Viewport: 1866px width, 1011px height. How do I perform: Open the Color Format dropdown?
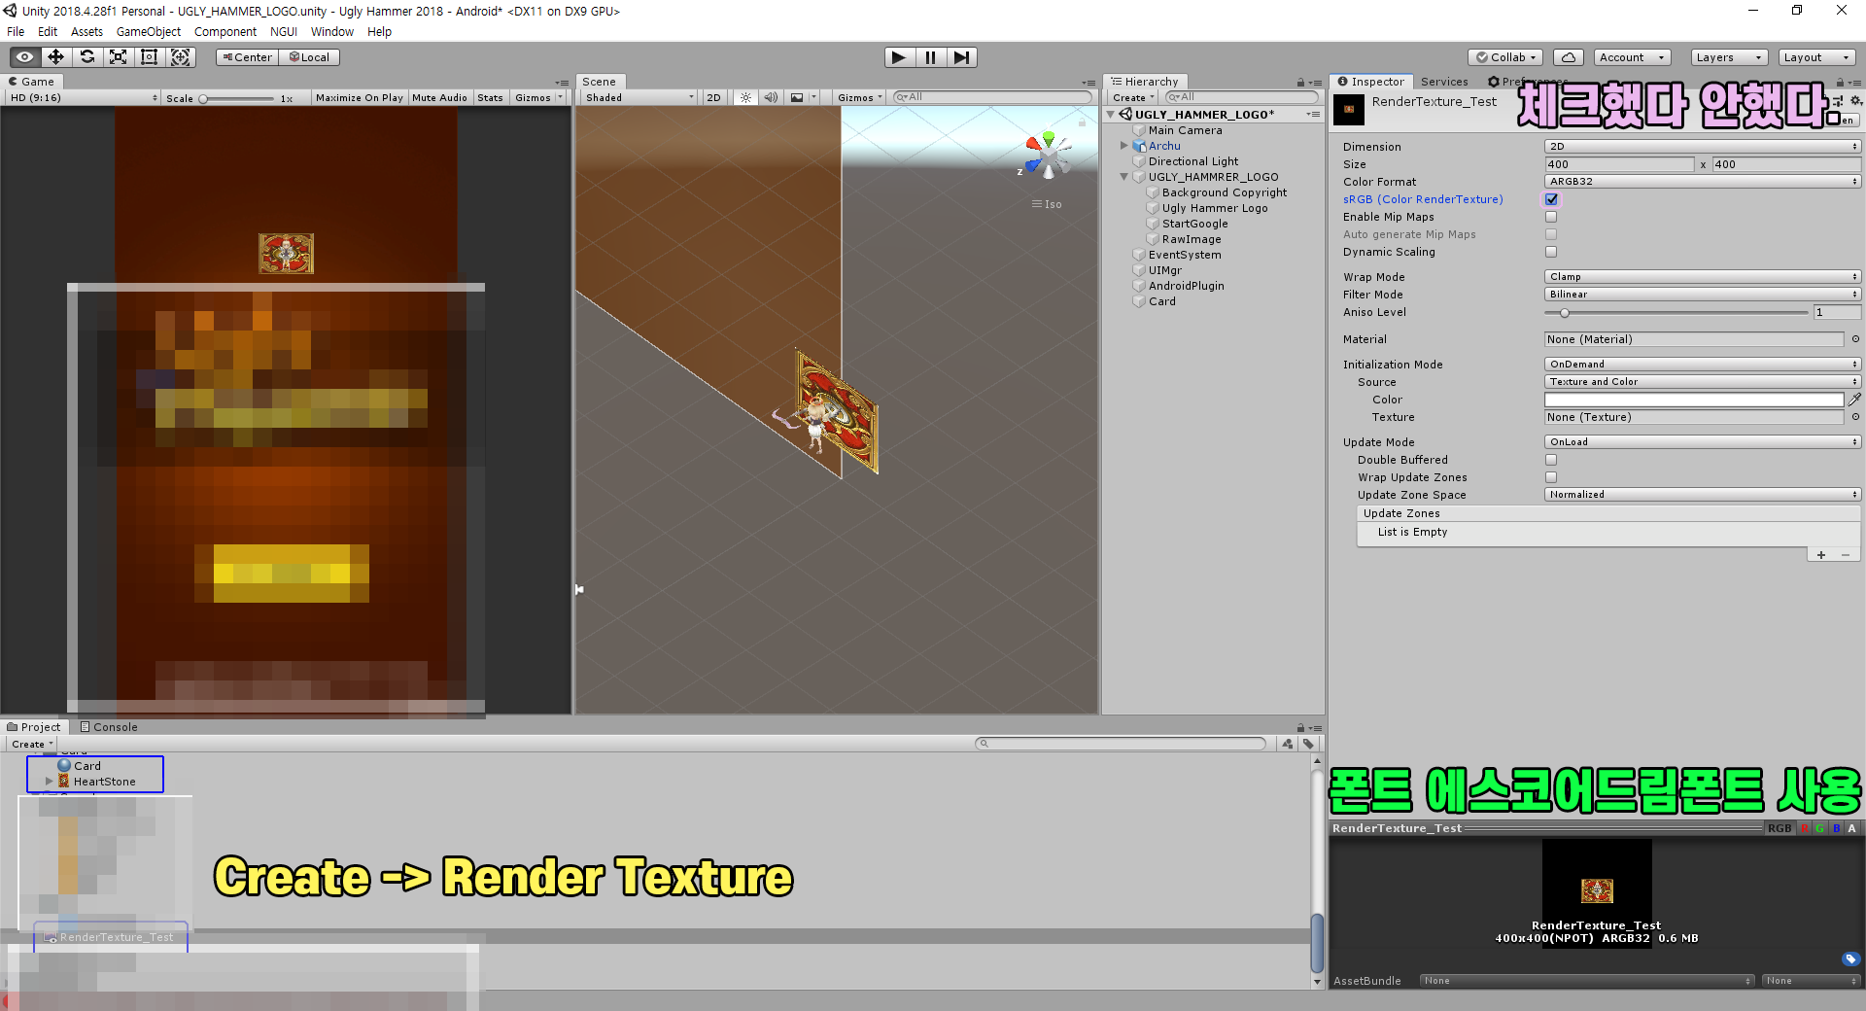tap(1703, 182)
